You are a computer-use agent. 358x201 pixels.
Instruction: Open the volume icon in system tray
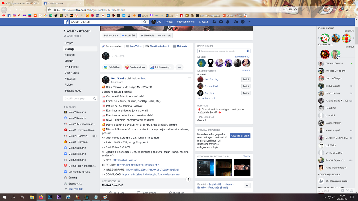[334, 197]
